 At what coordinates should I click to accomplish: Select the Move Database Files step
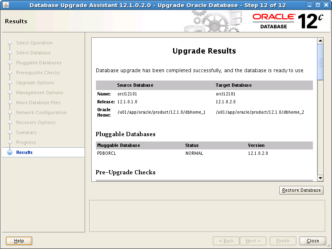click(x=38, y=103)
